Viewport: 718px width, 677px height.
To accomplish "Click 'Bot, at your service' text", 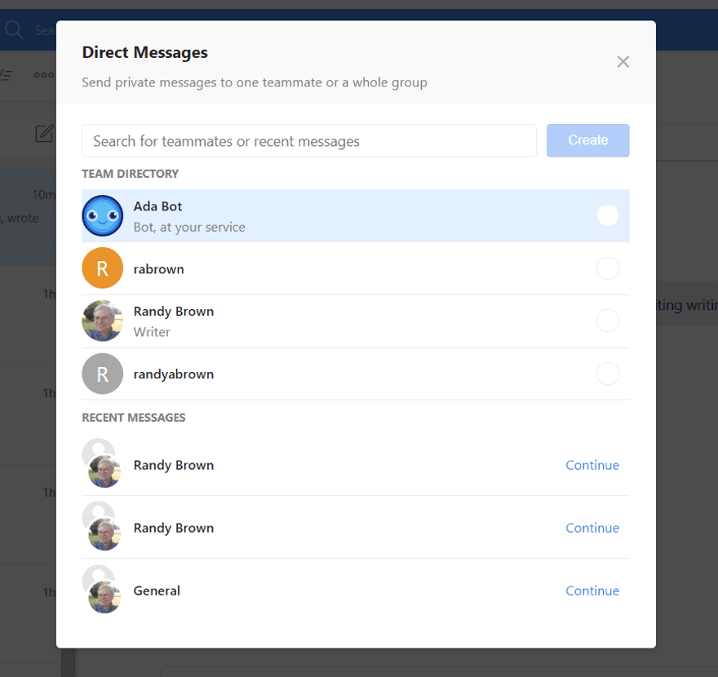I will [x=189, y=227].
